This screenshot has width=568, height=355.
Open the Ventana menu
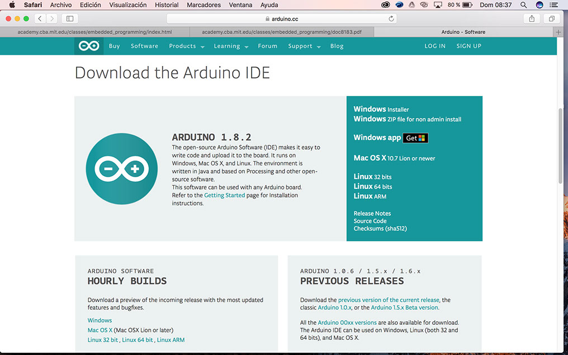pyautogui.click(x=240, y=4)
